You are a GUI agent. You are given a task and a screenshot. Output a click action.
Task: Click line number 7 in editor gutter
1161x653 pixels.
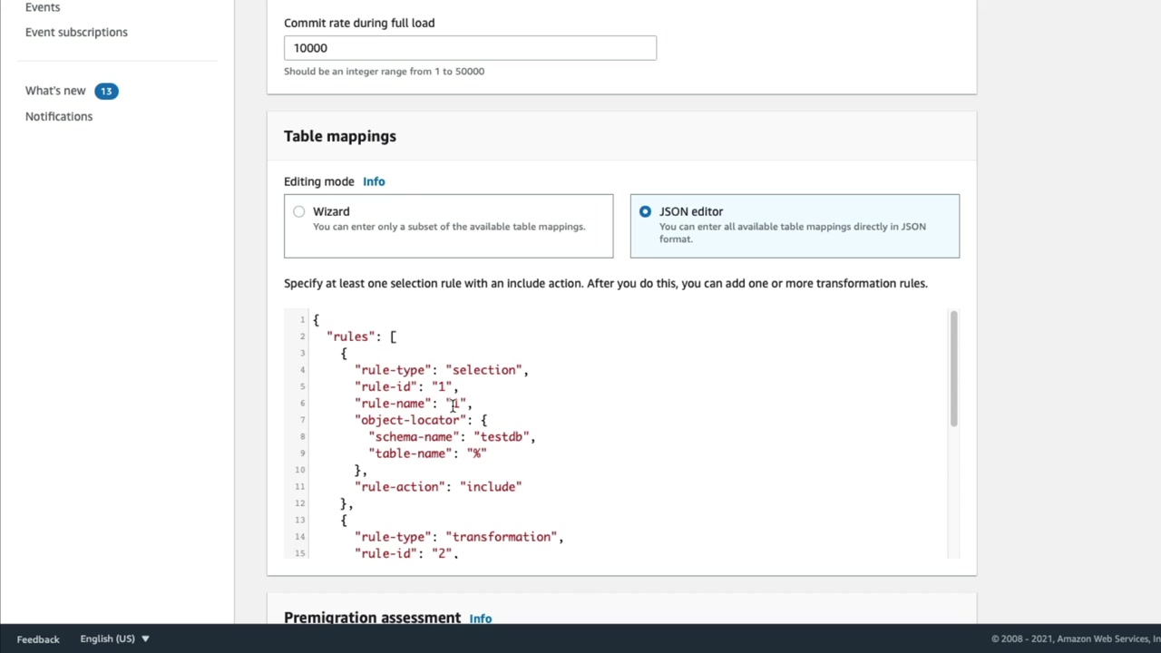pyautogui.click(x=302, y=420)
